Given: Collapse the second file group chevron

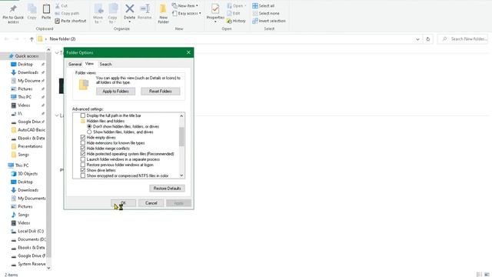Looking at the screenshot, I should [57, 115].
